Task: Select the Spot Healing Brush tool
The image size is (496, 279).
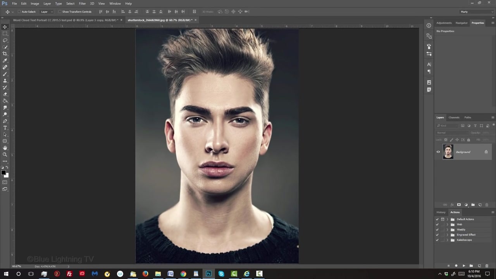Action: (x=5, y=67)
